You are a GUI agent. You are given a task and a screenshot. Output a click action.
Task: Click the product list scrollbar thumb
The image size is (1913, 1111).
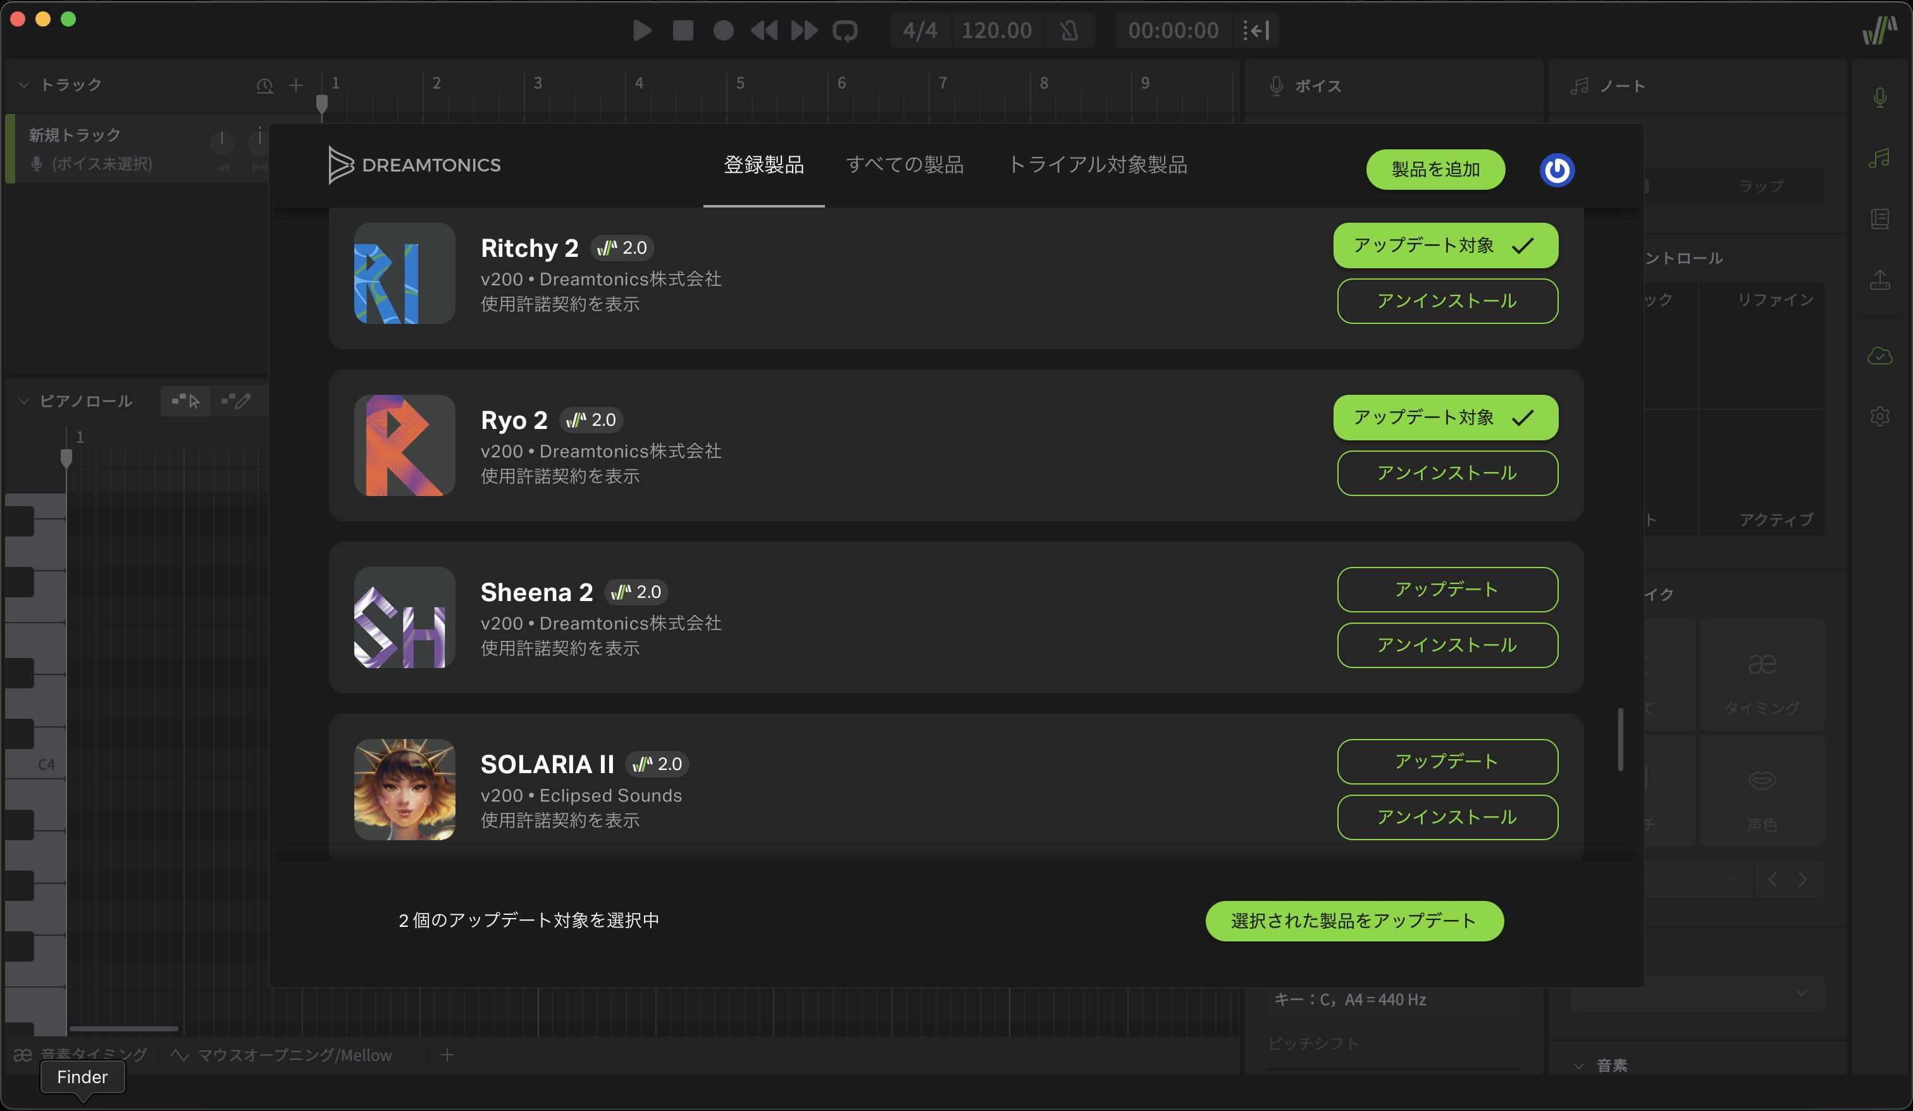pyautogui.click(x=1621, y=739)
